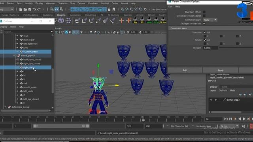Open the Deform menu

81,3
